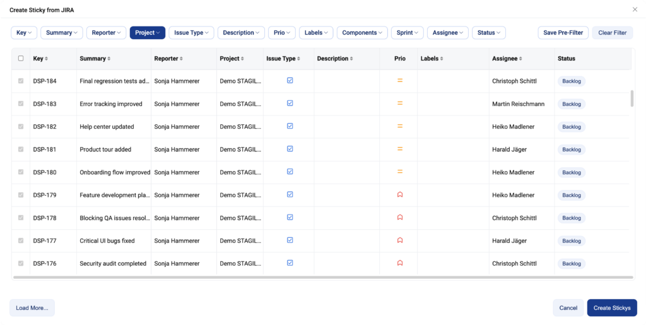This screenshot has height=325, width=646.
Task: Open the Summary filter dropdown
Action: pos(62,33)
